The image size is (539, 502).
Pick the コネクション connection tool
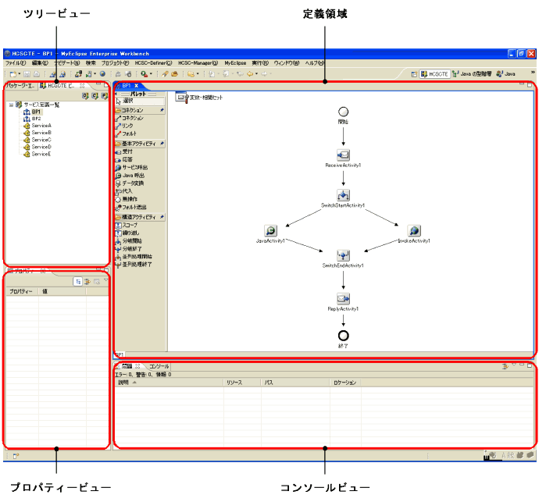pyautogui.click(x=130, y=118)
